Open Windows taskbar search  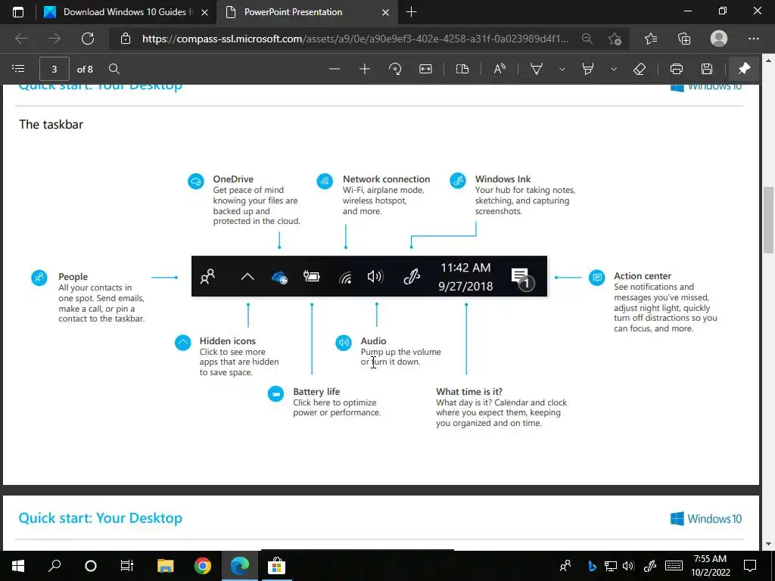[x=54, y=565]
